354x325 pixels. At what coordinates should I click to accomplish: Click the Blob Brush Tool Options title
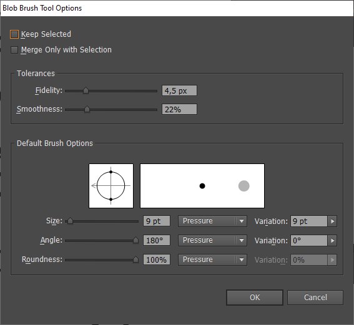[x=42, y=8]
